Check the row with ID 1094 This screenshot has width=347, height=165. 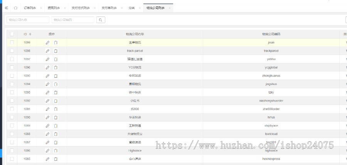pyautogui.click(x=12, y=84)
